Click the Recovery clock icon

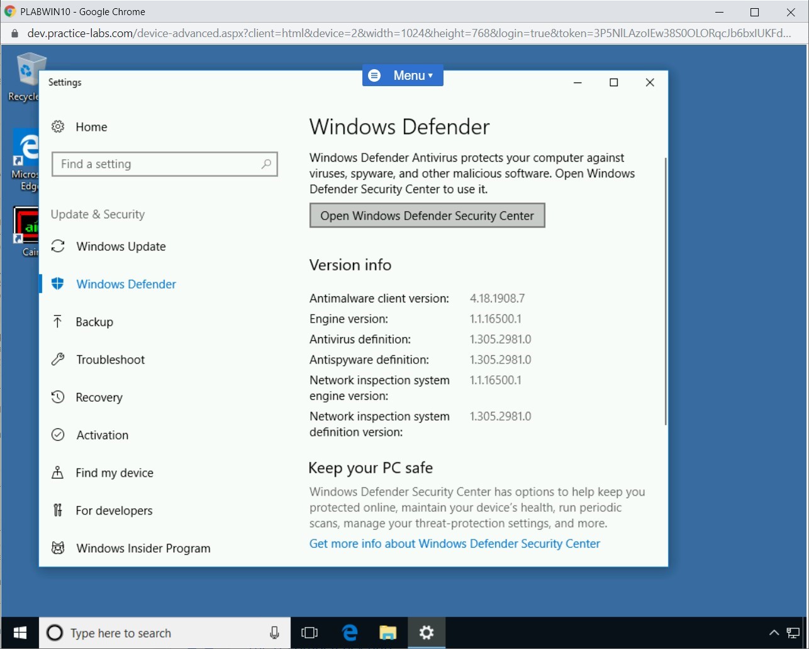click(58, 397)
